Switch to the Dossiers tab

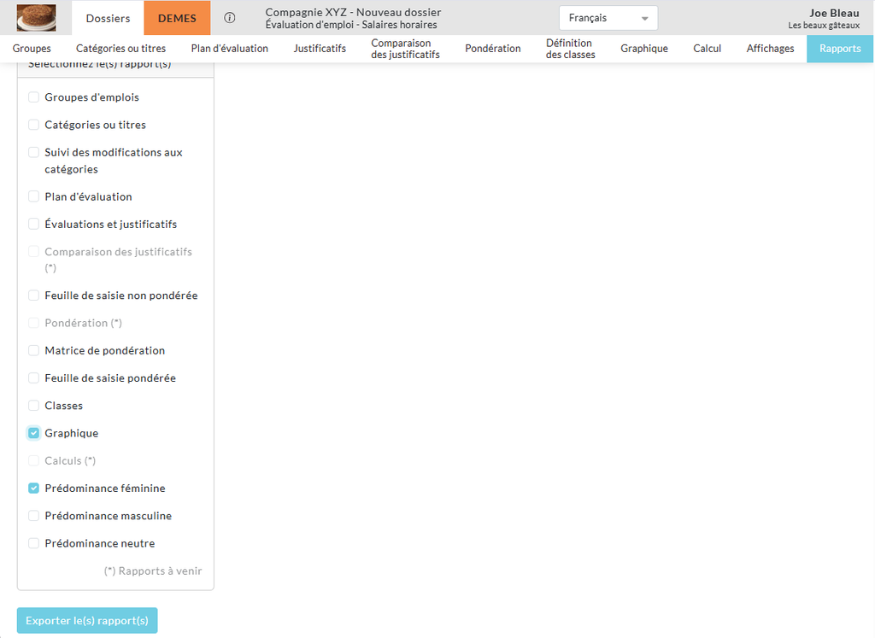[x=108, y=18]
